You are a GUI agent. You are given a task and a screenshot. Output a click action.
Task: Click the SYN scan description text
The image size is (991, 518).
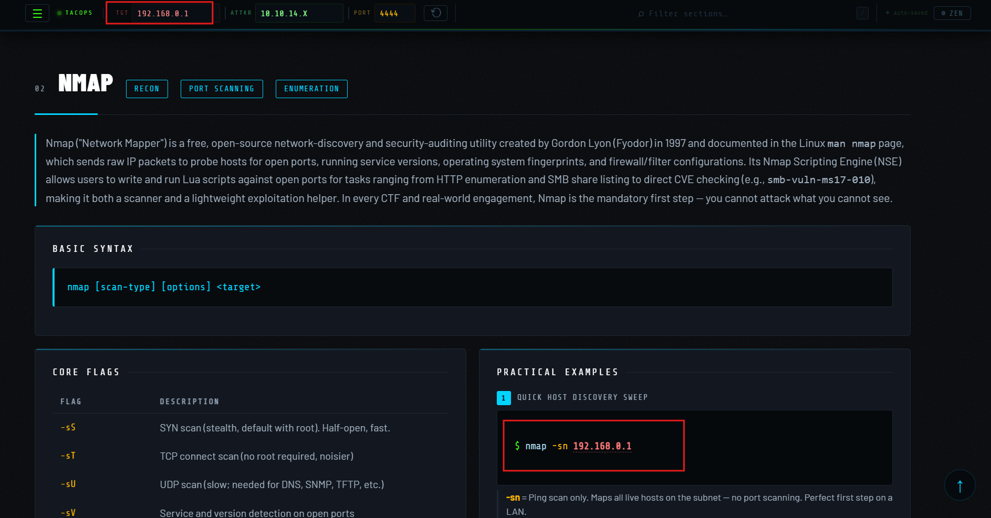click(x=275, y=428)
